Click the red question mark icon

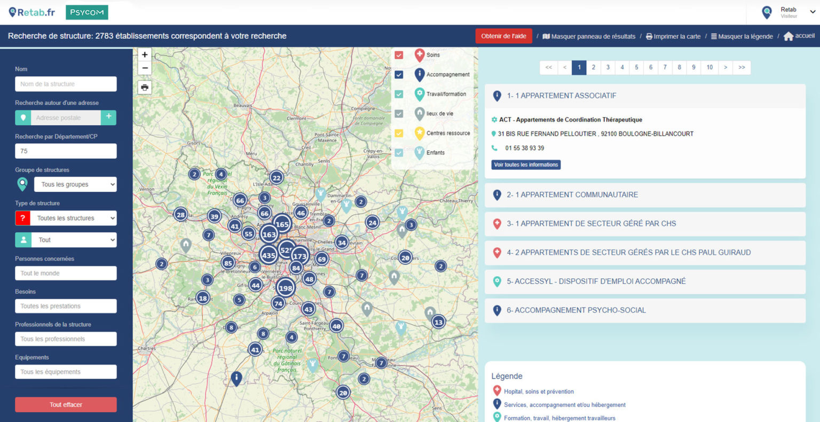pos(22,218)
